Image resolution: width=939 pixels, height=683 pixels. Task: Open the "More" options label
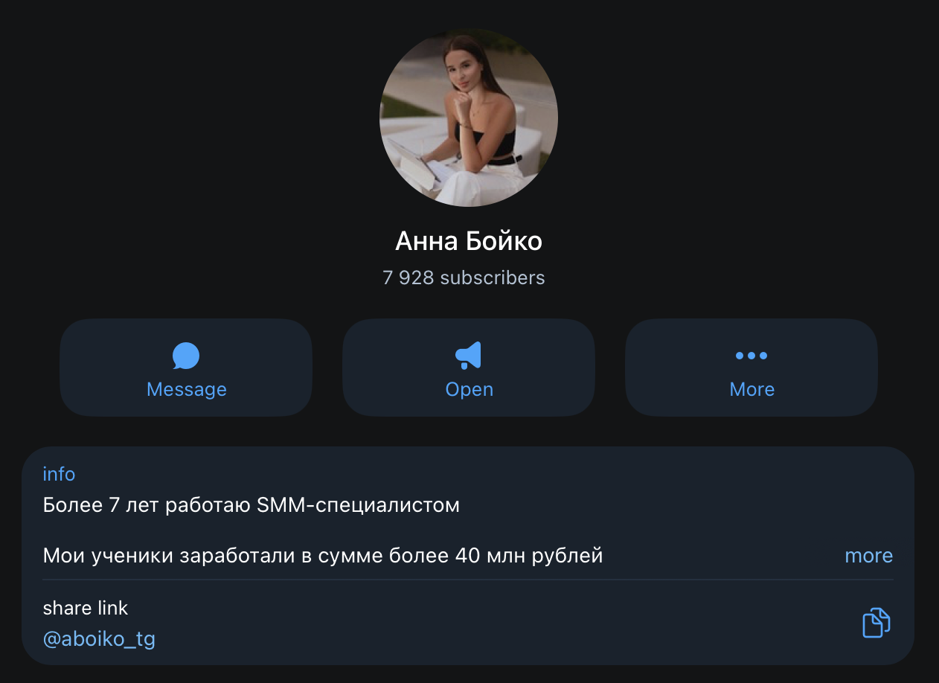click(751, 389)
